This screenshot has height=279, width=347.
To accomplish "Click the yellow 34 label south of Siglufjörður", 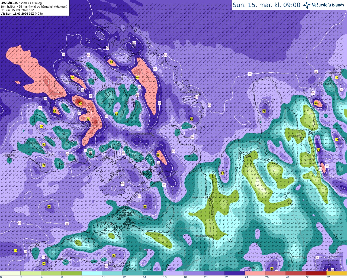I will tap(316, 103).
